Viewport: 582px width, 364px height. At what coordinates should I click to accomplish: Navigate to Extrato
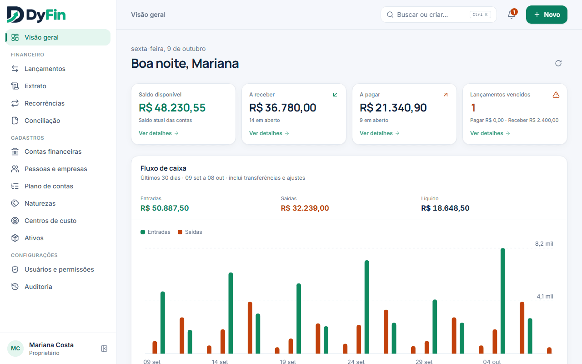click(x=58, y=86)
